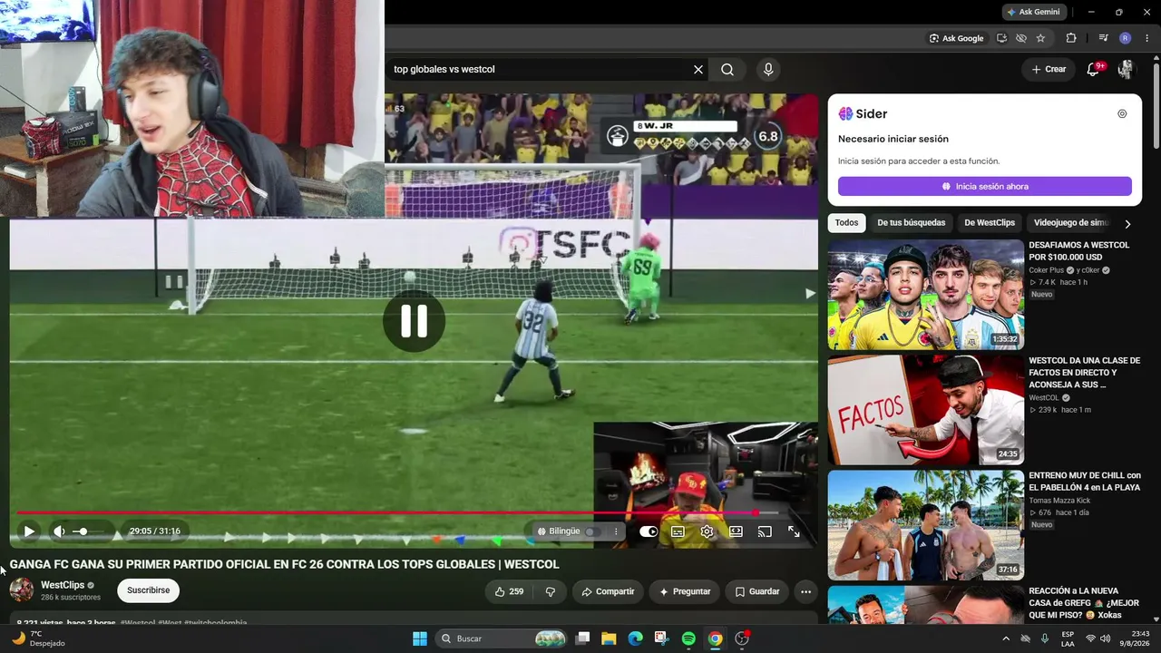Open the ENTRENO MUY DE CHILL title
Image resolution: width=1161 pixels, height=653 pixels.
1085,482
